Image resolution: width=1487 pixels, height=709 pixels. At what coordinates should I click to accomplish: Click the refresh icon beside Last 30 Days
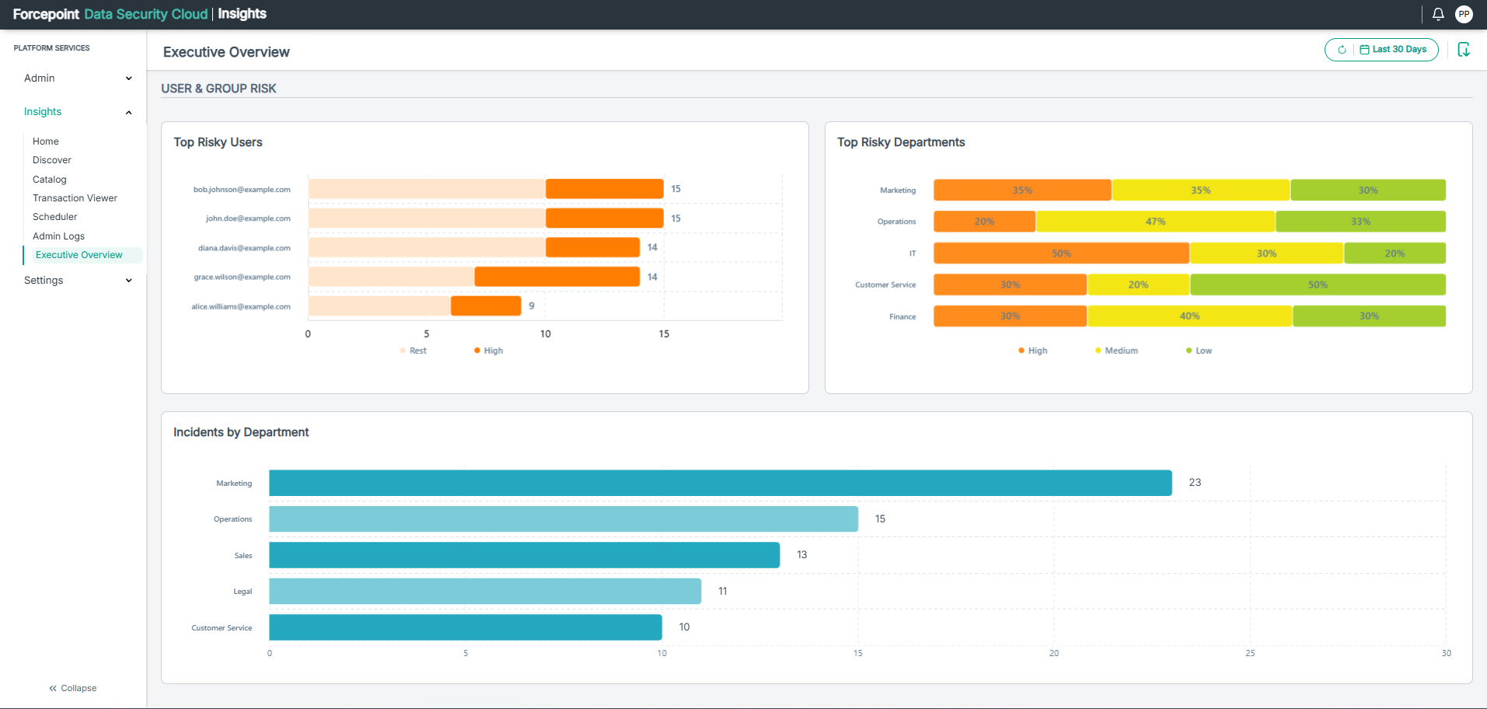click(x=1342, y=50)
